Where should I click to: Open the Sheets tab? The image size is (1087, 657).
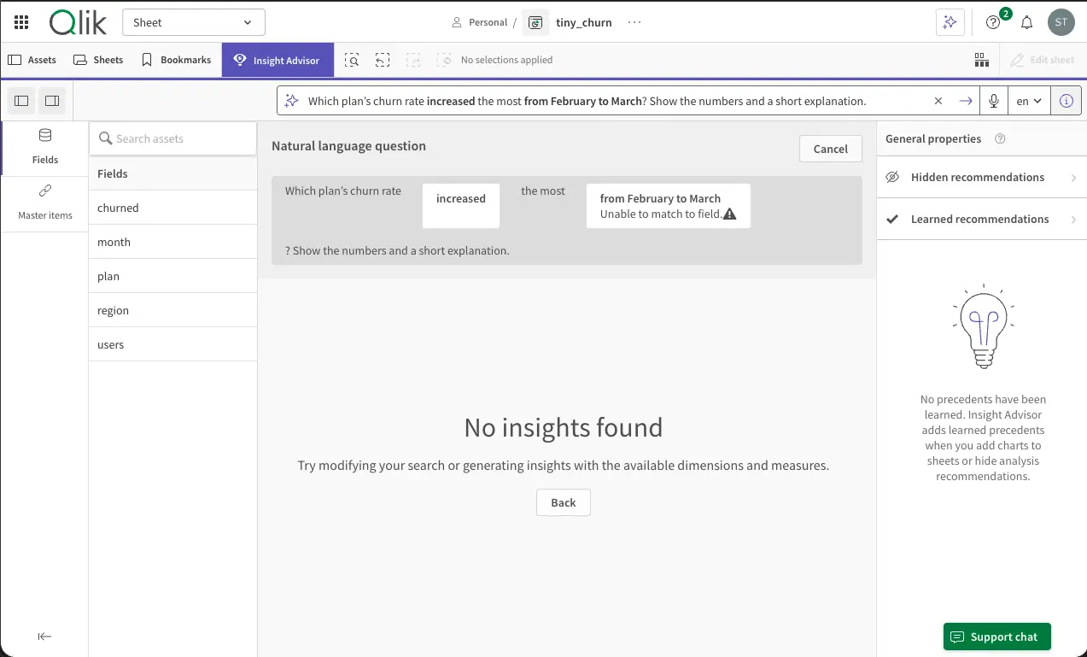97,60
